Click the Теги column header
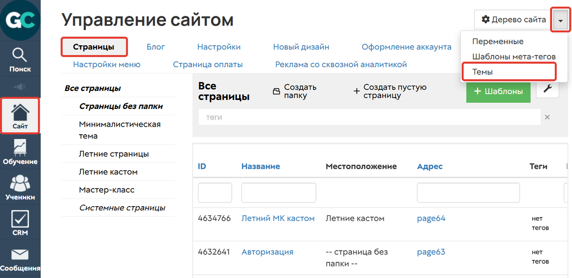Screen dimensions: 572x278 tap(539, 166)
